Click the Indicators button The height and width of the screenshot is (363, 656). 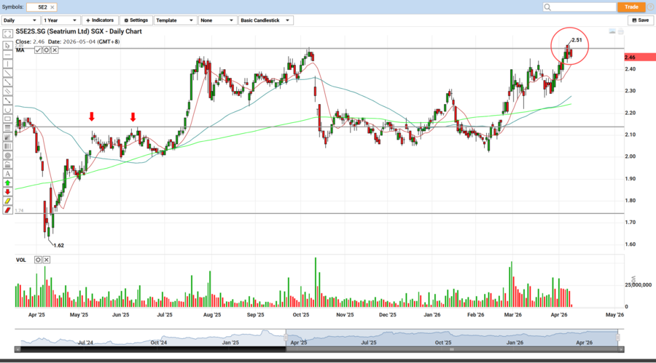tap(100, 20)
